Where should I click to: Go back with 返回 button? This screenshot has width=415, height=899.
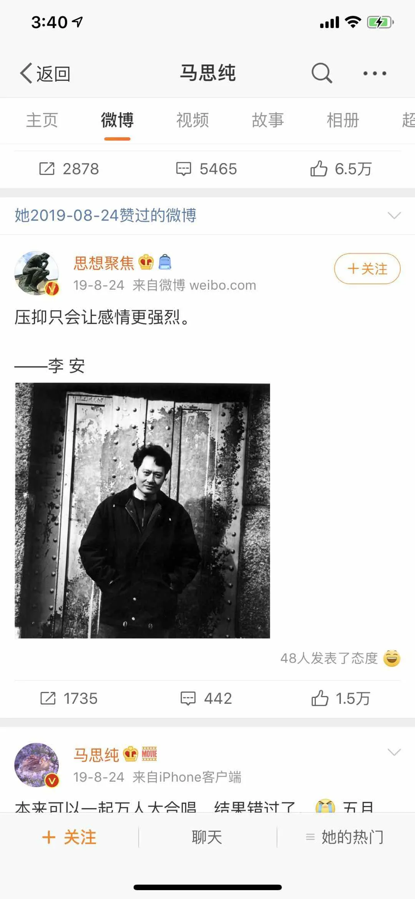(x=45, y=73)
